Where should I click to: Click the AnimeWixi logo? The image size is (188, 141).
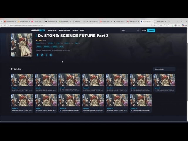pos(38,31)
